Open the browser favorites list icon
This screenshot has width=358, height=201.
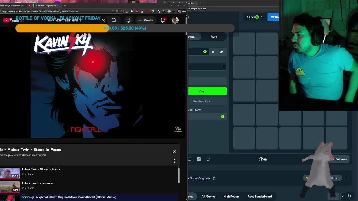[x=164, y=11]
